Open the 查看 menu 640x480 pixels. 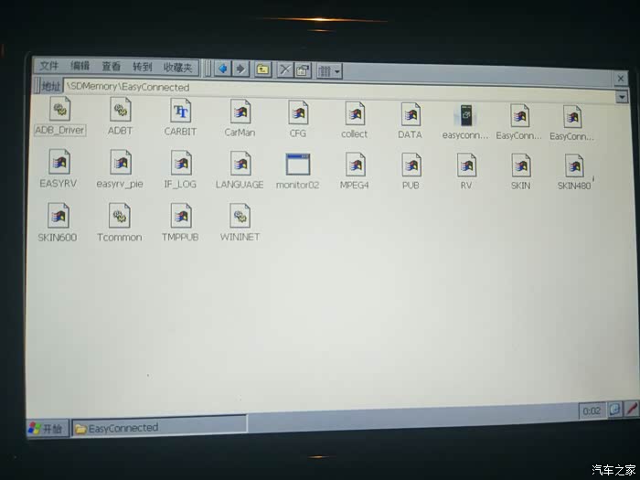[x=111, y=66]
